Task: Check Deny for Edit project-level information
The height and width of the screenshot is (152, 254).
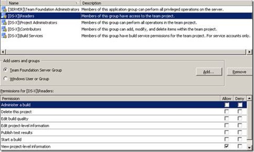Action: coord(240,126)
